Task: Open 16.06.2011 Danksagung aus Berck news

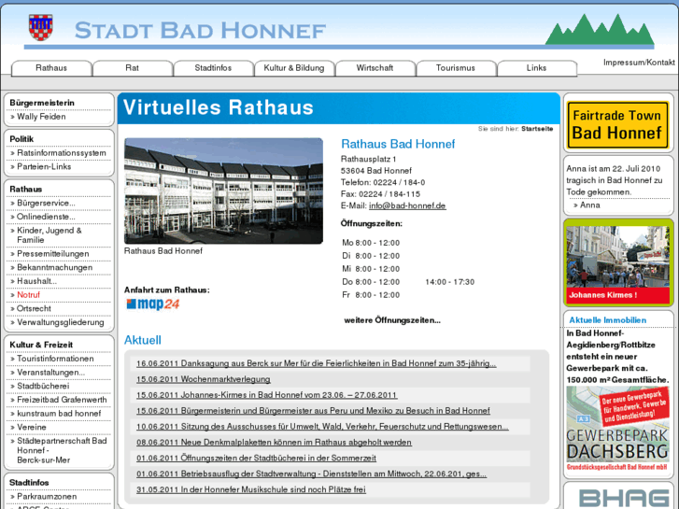Action: (316, 363)
